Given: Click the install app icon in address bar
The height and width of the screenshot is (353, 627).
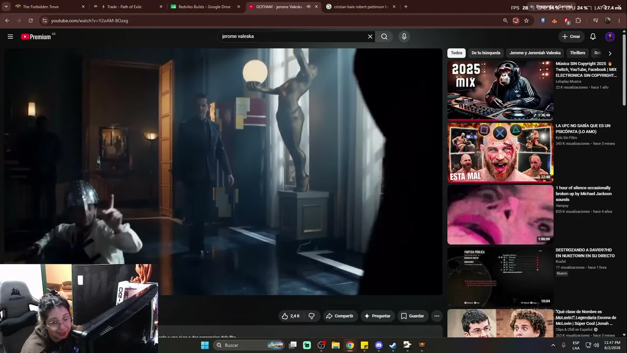Looking at the screenshot, I should click(516, 21).
